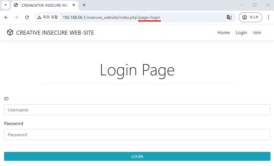Image resolution: width=274 pixels, height=166 pixels.
Task: Click the 주의 요함 security warning chip
Action: coord(48,17)
